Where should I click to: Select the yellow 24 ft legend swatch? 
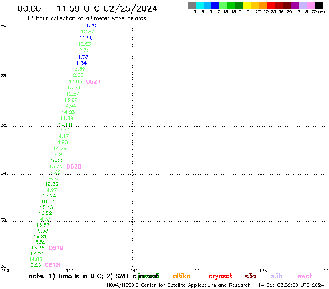[x=247, y=5]
